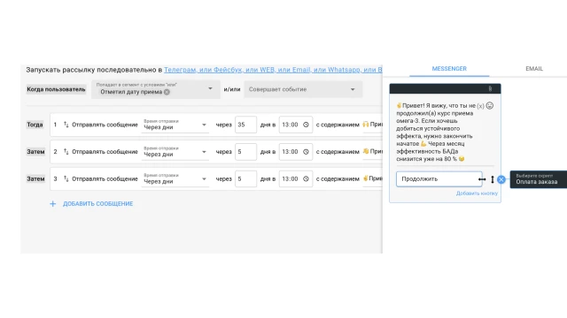Expand the "Отметил дату приема" segment dropdown
Viewport: 567px width, 318px height.
point(210,88)
